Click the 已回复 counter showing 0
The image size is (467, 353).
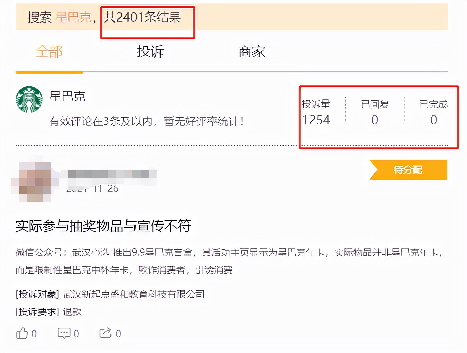click(374, 120)
